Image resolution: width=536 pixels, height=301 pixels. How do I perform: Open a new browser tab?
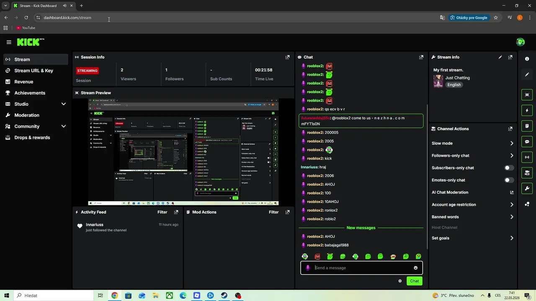pos(81,6)
